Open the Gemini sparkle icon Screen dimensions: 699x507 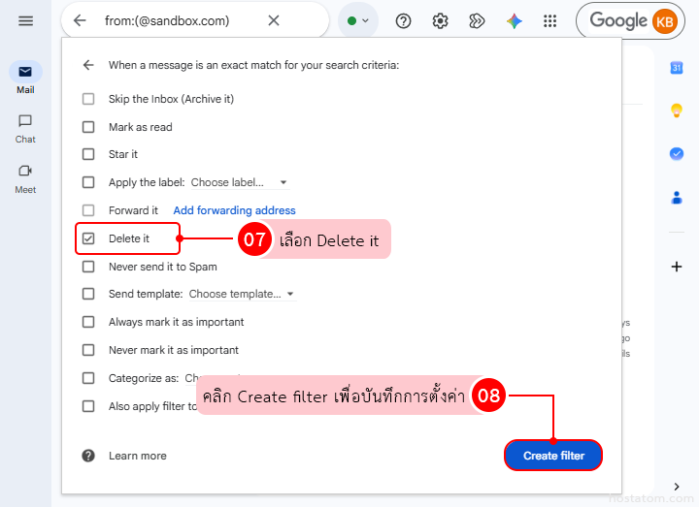point(514,21)
